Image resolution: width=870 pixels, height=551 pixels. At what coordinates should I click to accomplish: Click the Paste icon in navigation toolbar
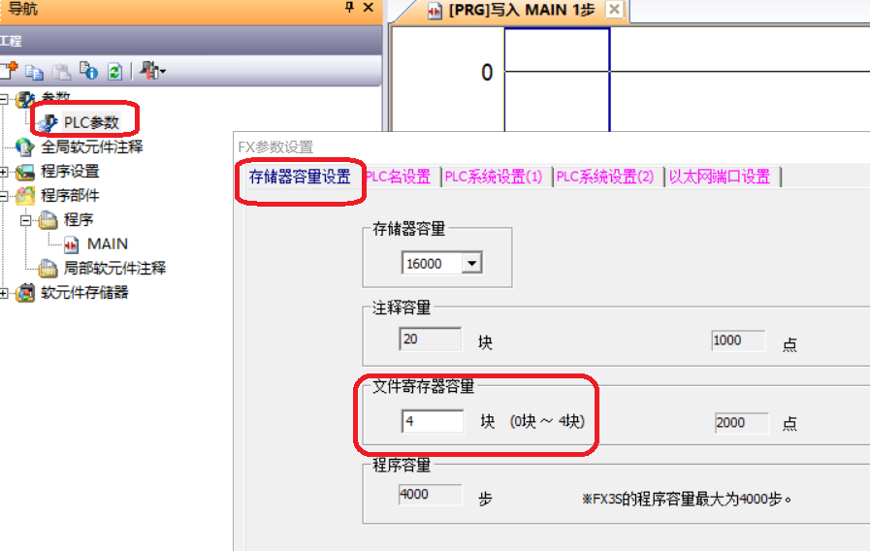61,71
